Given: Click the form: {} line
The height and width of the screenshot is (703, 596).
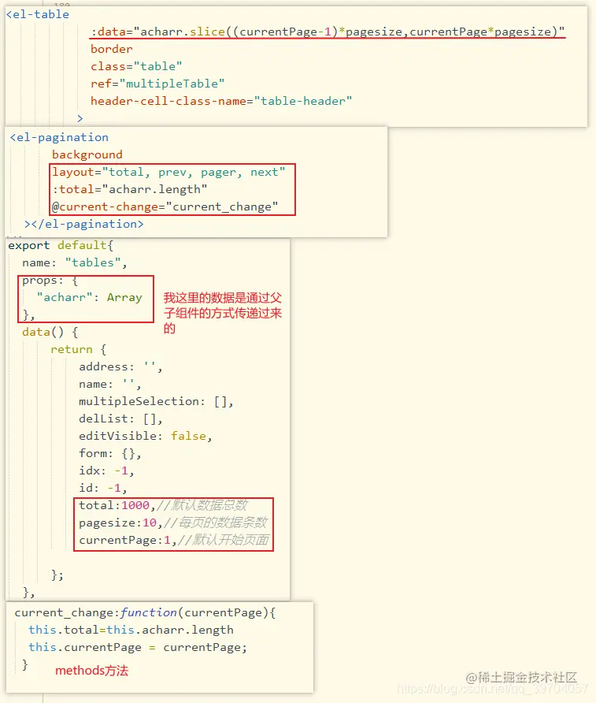Looking at the screenshot, I should click(110, 454).
